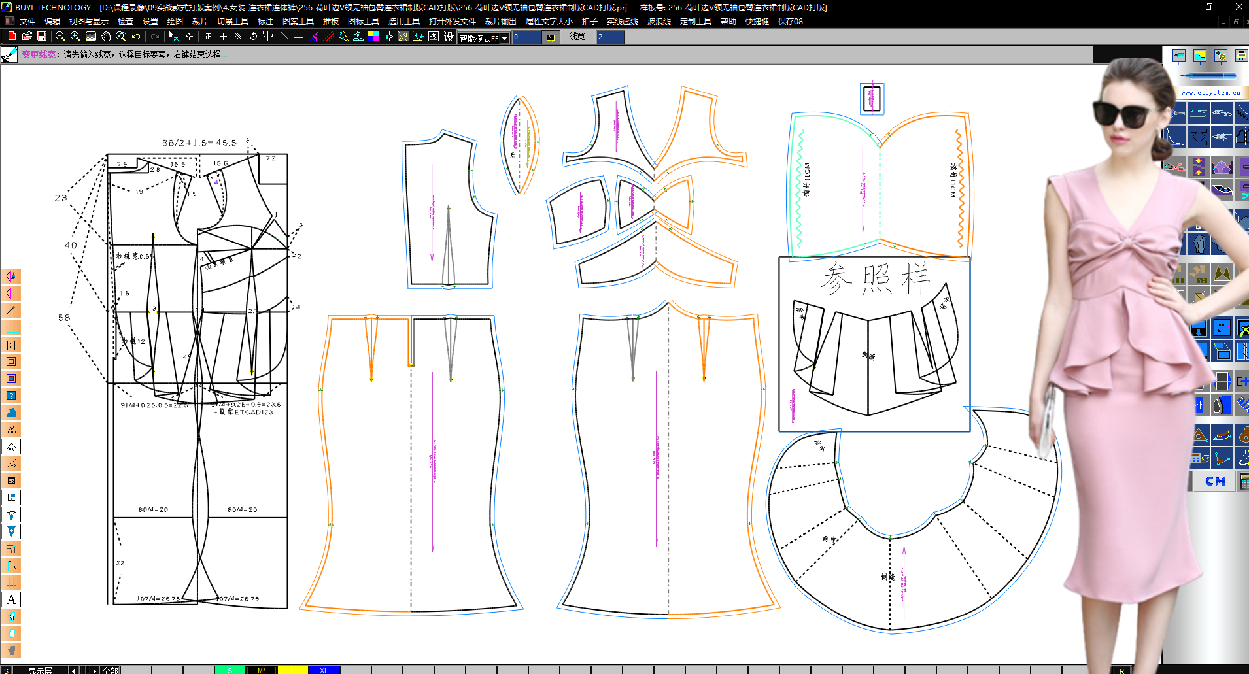Open the 文件 menu
1249x674 pixels.
pyautogui.click(x=27, y=22)
